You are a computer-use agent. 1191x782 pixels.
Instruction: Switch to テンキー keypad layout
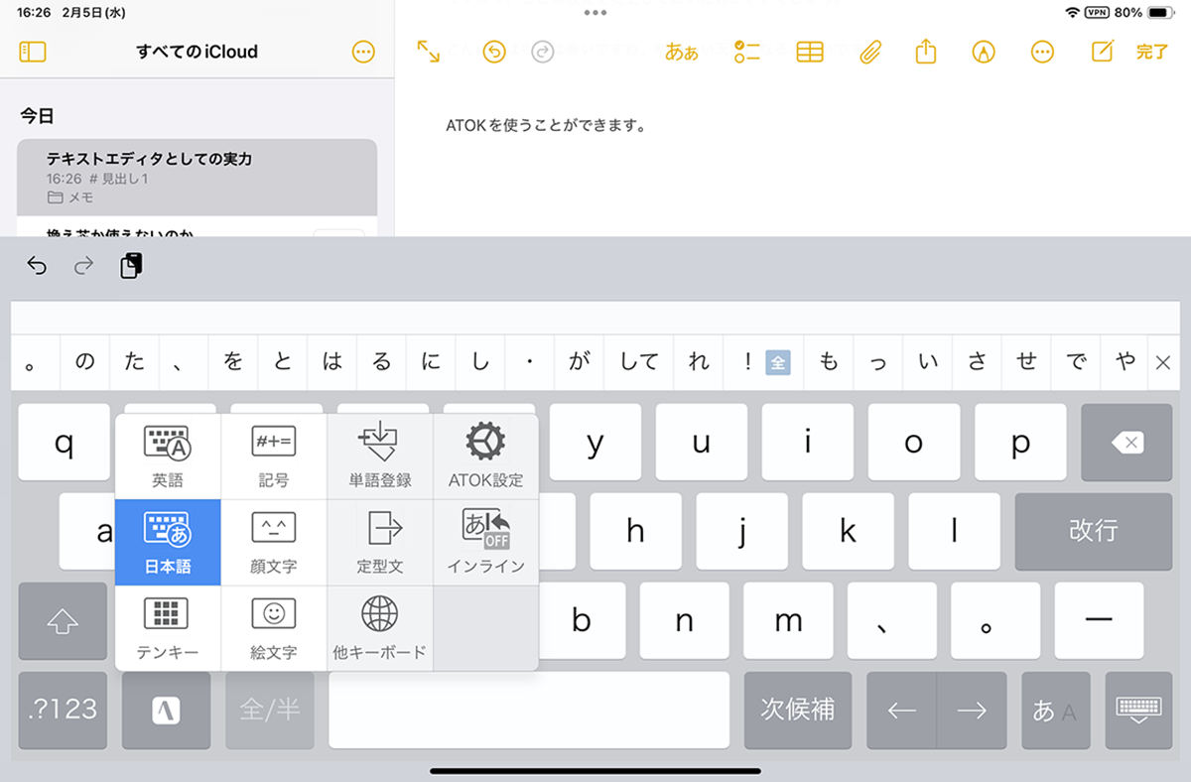click(168, 628)
